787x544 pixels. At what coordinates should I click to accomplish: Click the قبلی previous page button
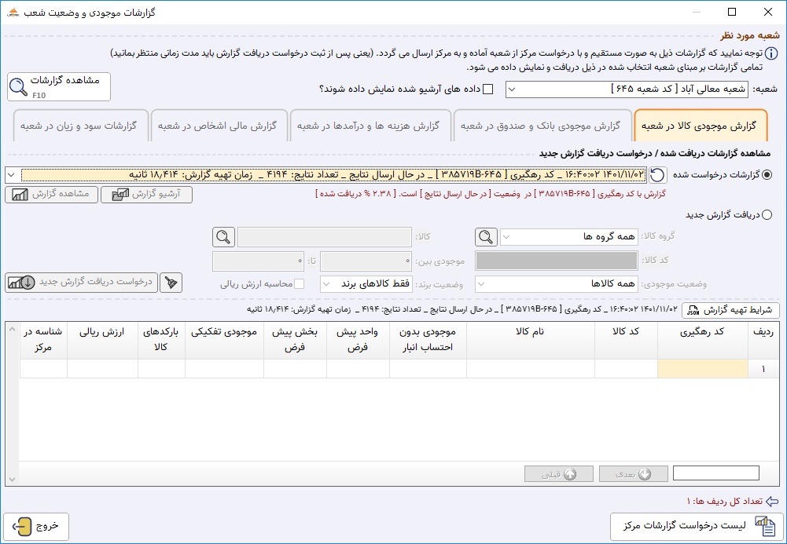pyautogui.click(x=559, y=474)
